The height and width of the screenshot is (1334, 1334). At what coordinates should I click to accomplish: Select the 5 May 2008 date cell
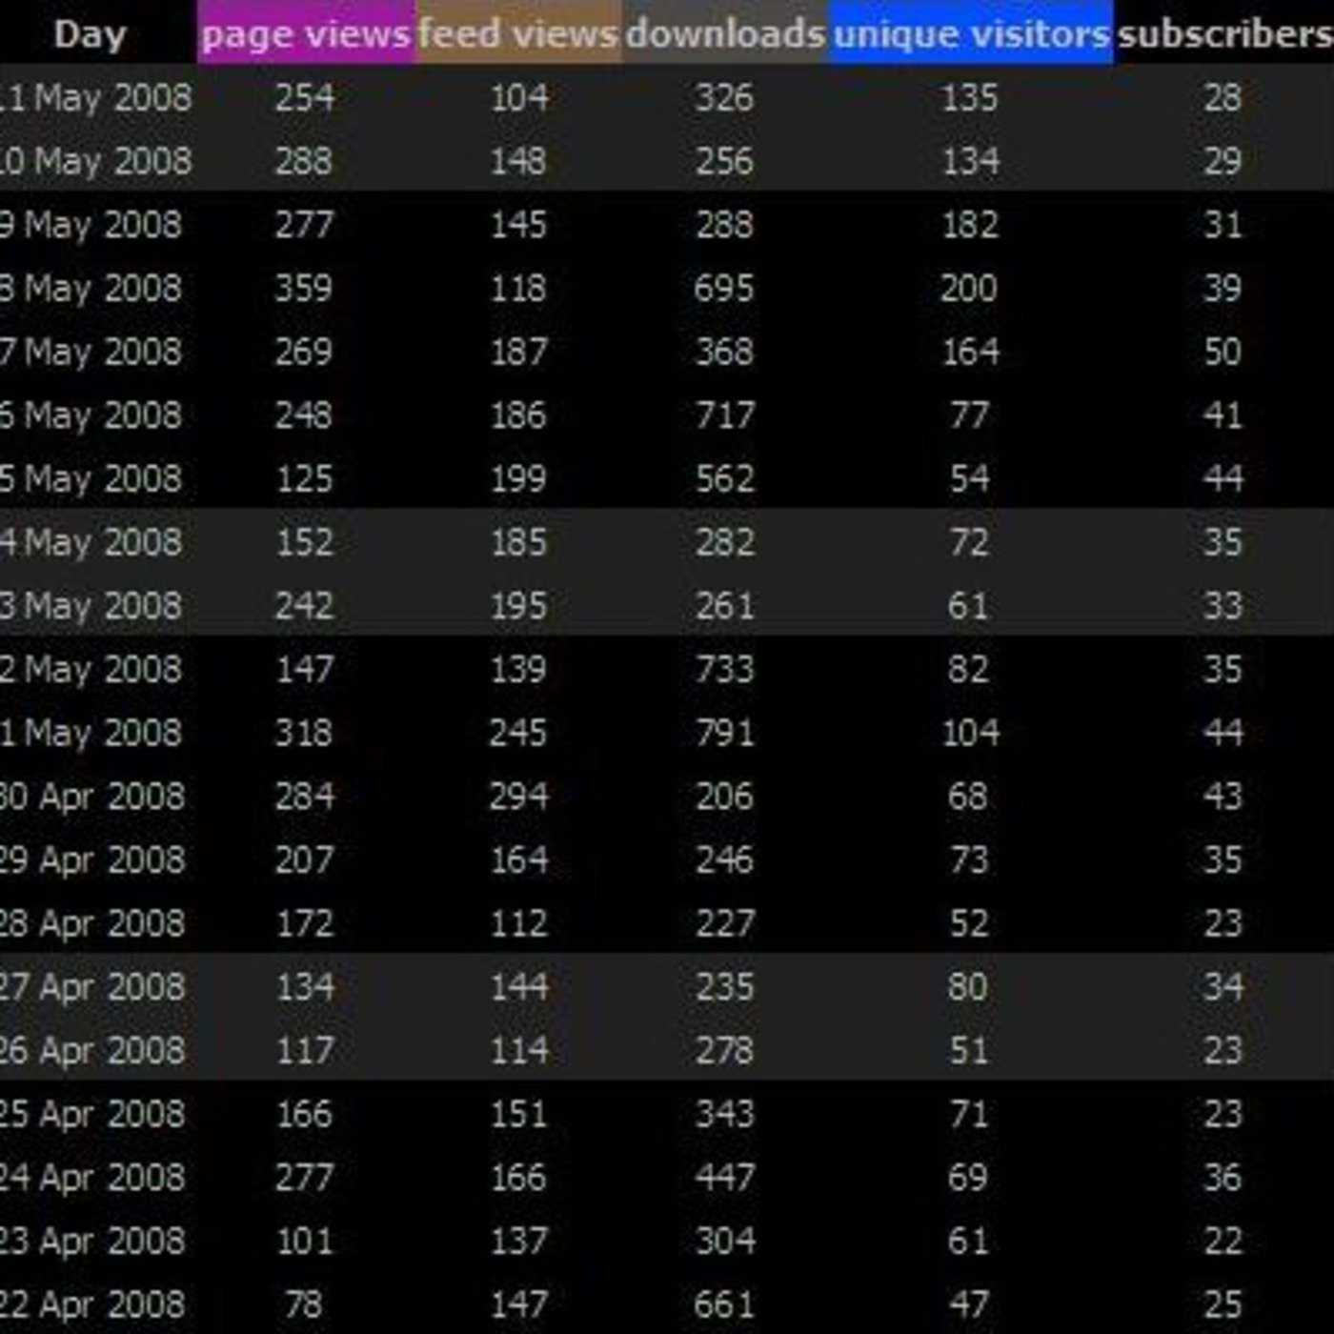pos(91,478)
